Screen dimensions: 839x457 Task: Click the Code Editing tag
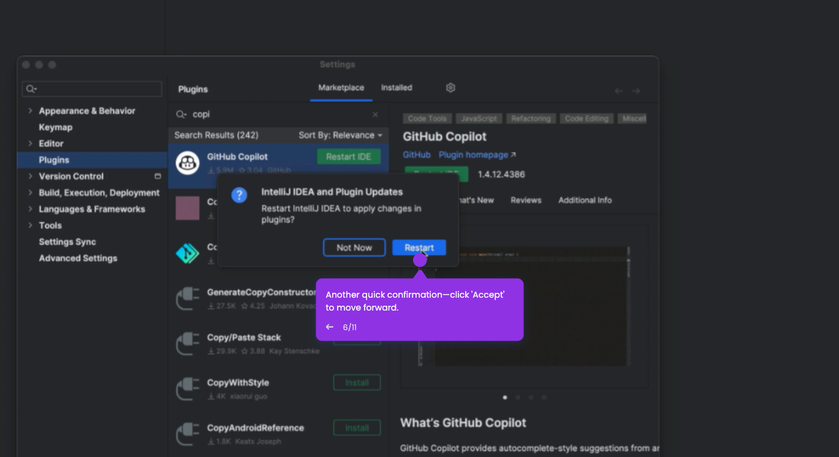[x=587, y=119]
